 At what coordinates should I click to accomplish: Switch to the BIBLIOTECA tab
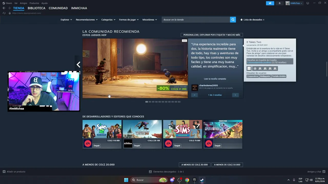tap(36, 8)
